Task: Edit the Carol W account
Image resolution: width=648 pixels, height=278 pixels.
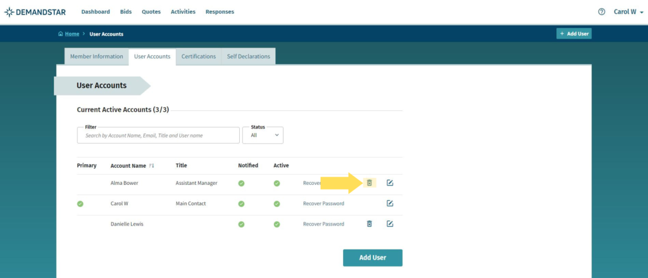Action: 390,203
